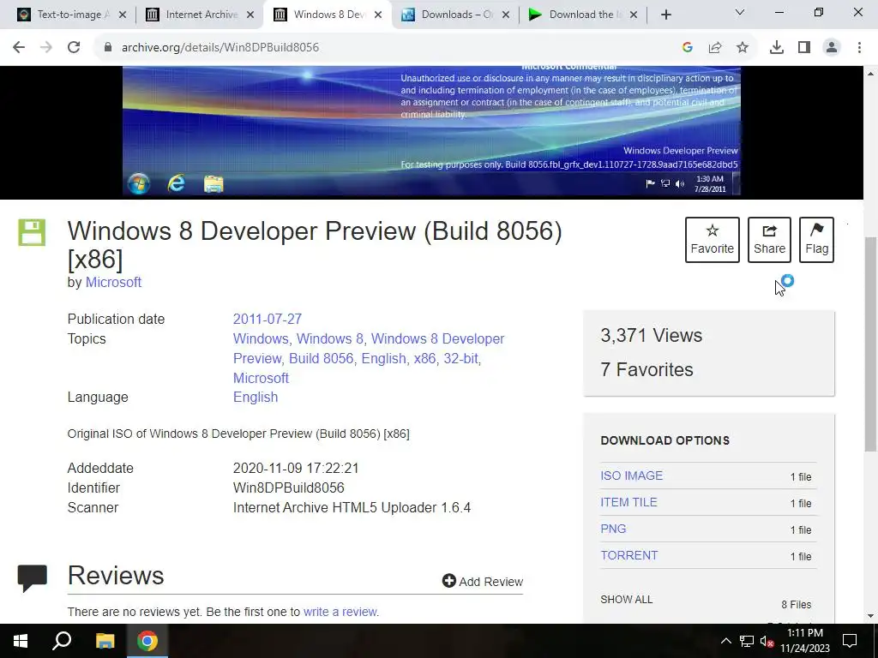Flag this item

816,240
